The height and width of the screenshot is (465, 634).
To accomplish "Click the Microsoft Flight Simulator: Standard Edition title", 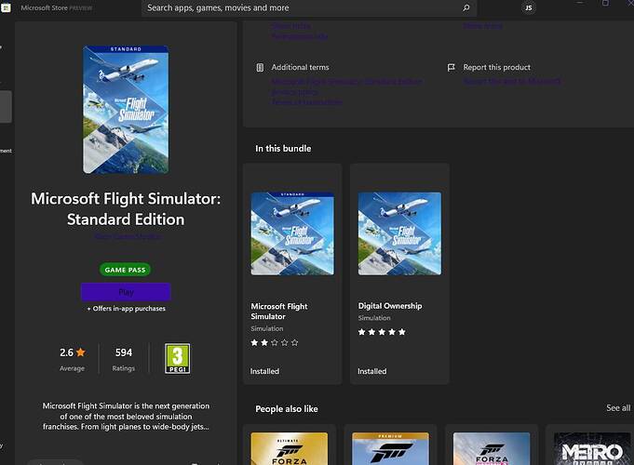I will click(x=126, y=209).
